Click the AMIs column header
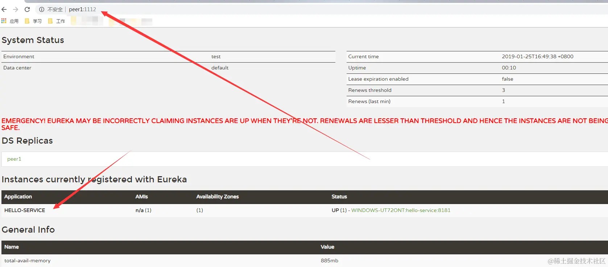Viewport: 608px width, 267px height. coord(142,196)
